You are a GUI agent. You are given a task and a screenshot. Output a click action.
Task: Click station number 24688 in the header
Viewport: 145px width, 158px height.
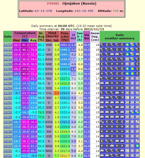pos(52,4)
